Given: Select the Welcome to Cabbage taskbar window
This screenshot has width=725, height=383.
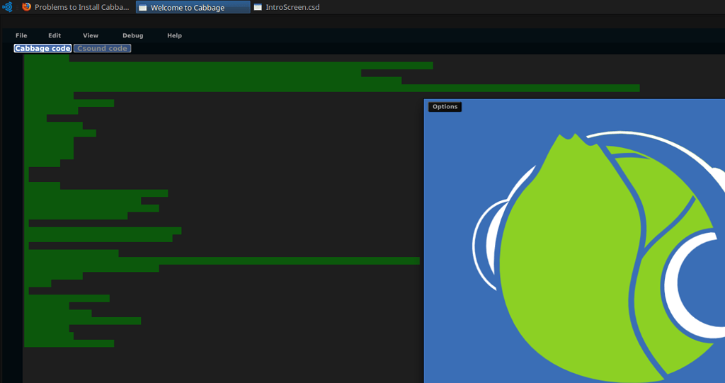Looking at the screenshot, I should 193,7.
